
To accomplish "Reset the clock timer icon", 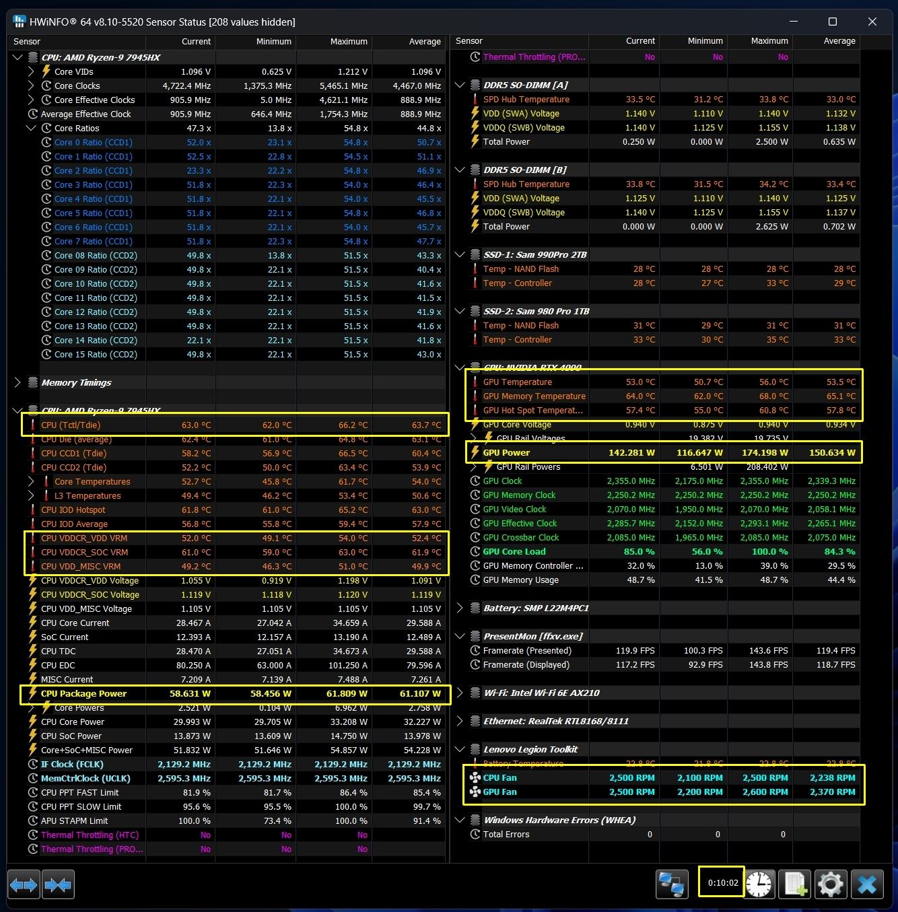I will point(759,884).
